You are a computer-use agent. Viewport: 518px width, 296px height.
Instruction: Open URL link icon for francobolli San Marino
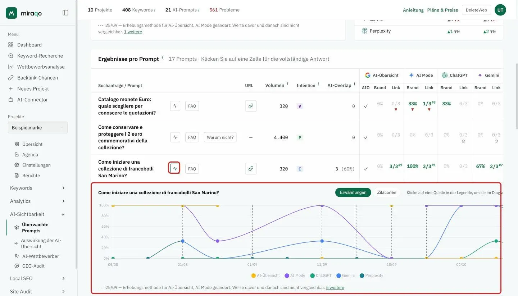(251, 169)
